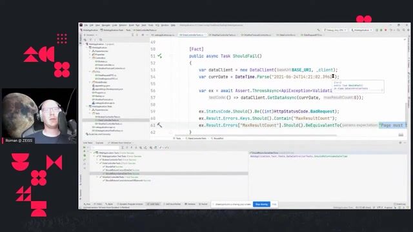The width and height of the screenshot is (413, 232).
Task: Open the Explorer tab in Unit Tests panel
Action: 99,143
